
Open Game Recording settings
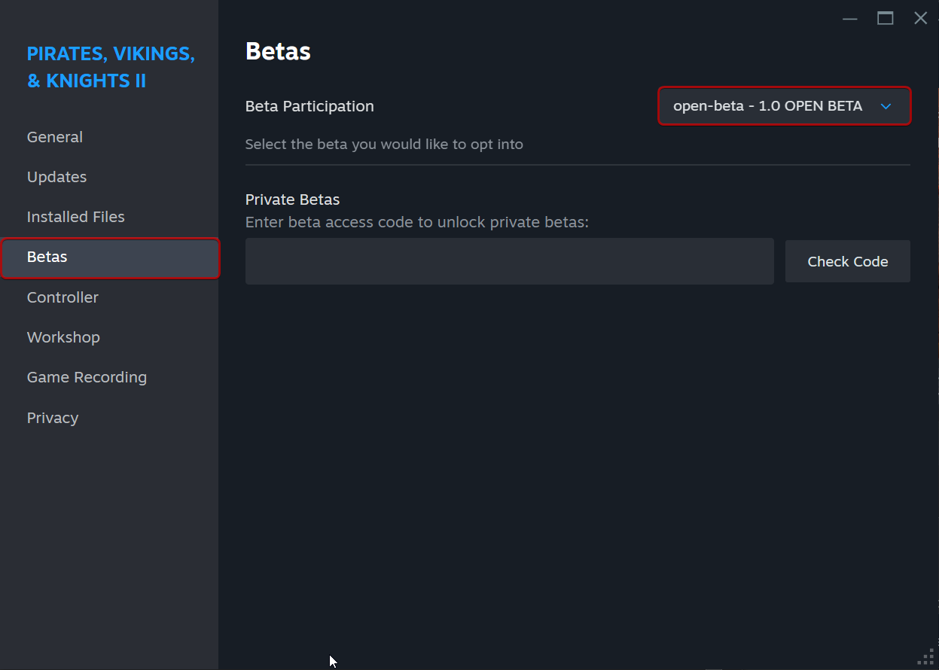pos(87,377)
